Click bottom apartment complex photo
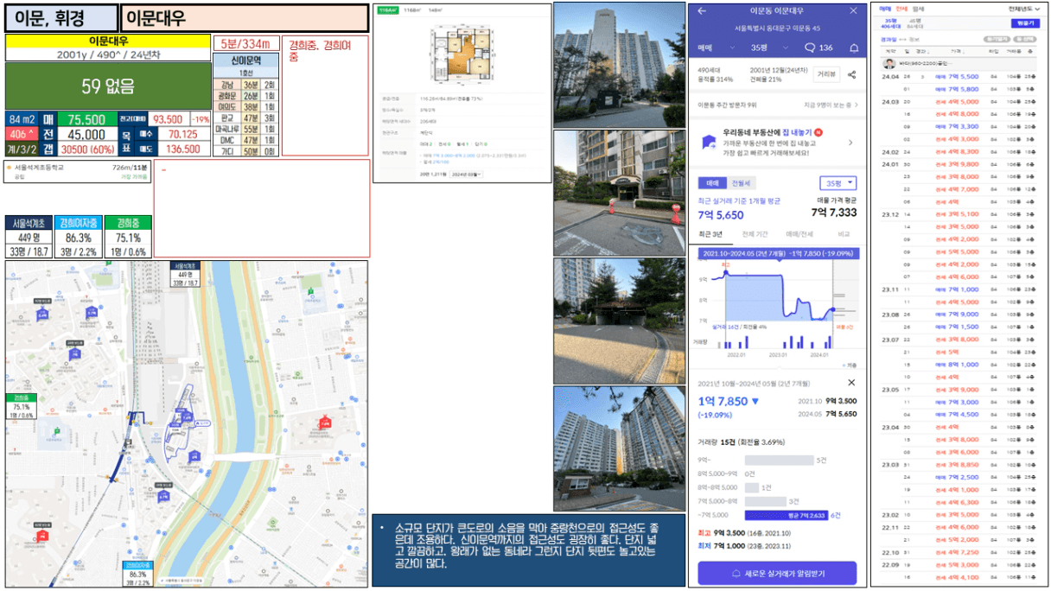Viewport: 1051px width, 591px height. [x=618, y=448]
